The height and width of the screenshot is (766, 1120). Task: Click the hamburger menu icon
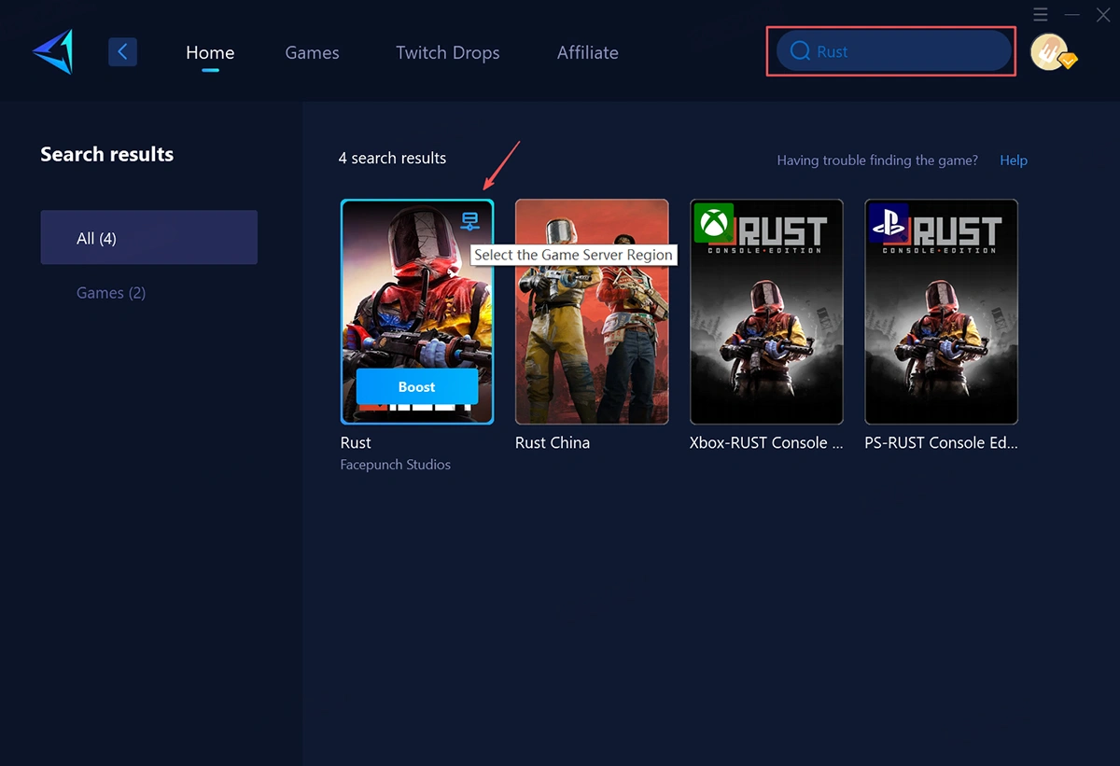click(x=1040, y=14)
